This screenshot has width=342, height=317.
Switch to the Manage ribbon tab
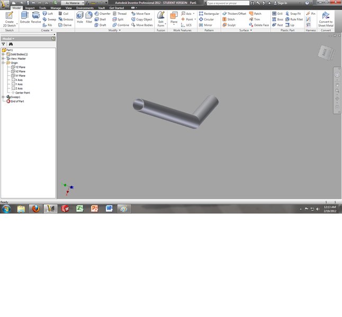(56, 8)
